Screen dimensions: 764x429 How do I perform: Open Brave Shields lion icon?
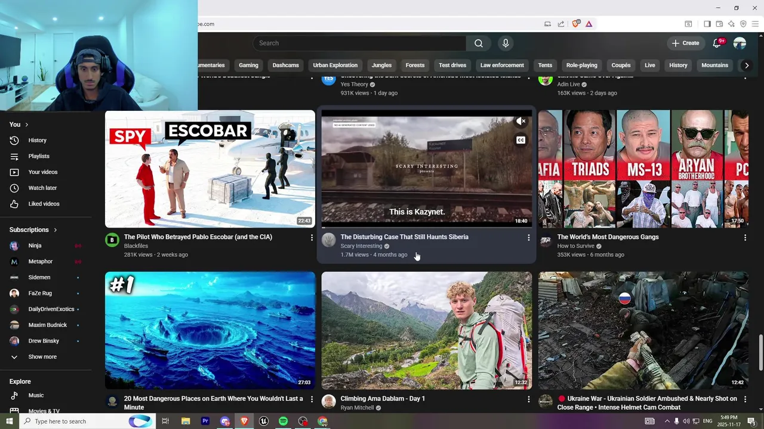pos(575,24)
